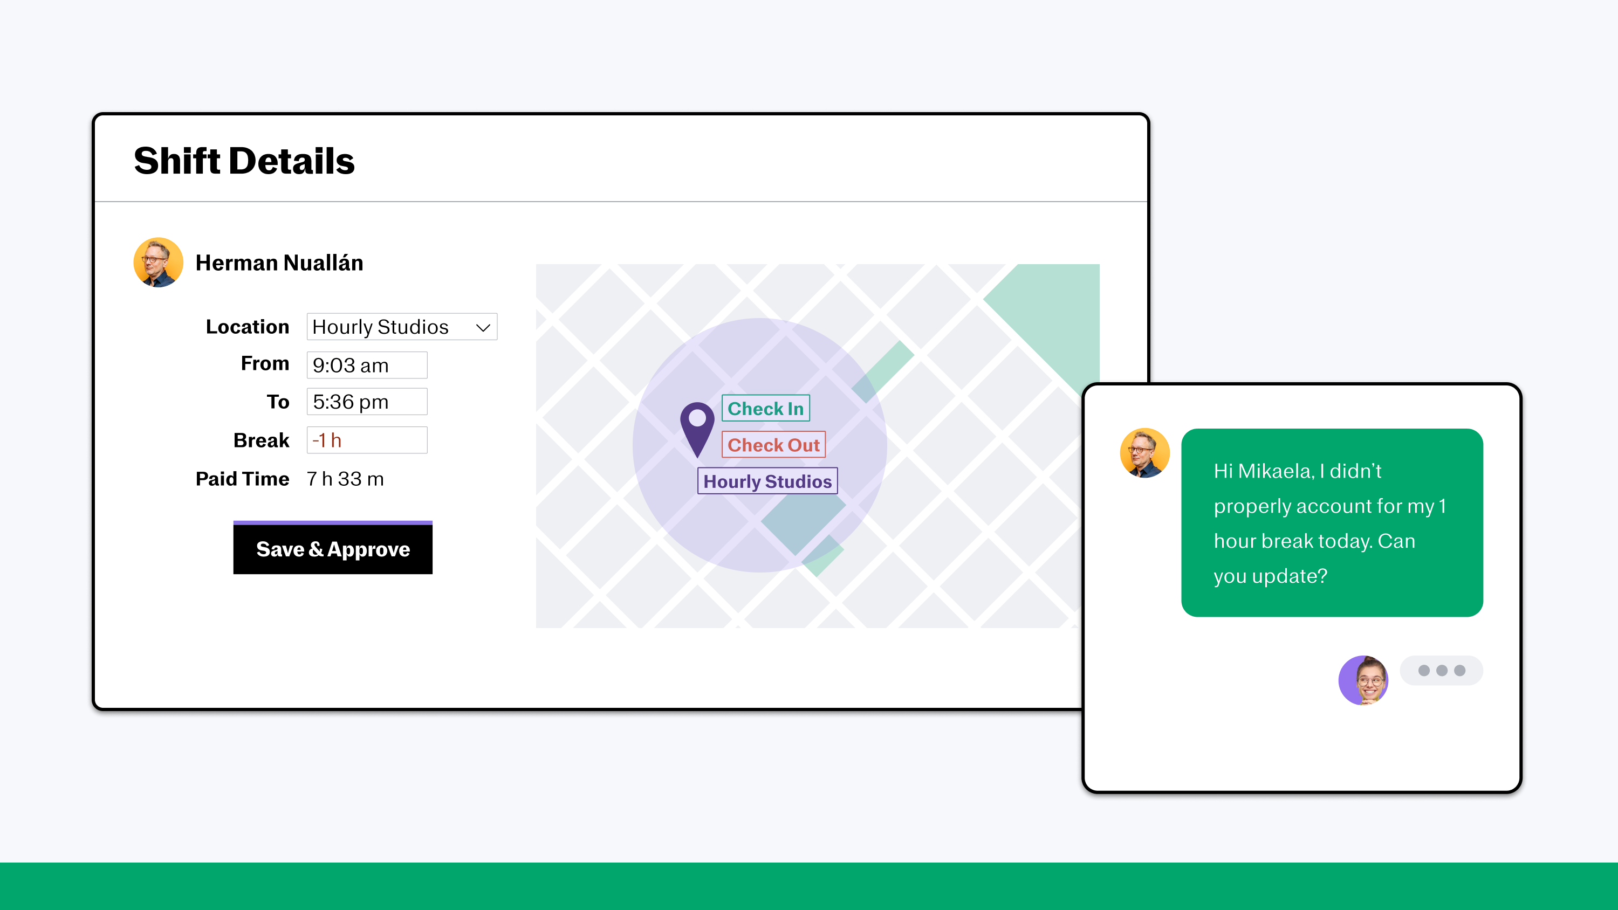Click the From time field 9:03 am
The height and width of the screenshot is (910, 1618).
367,365
